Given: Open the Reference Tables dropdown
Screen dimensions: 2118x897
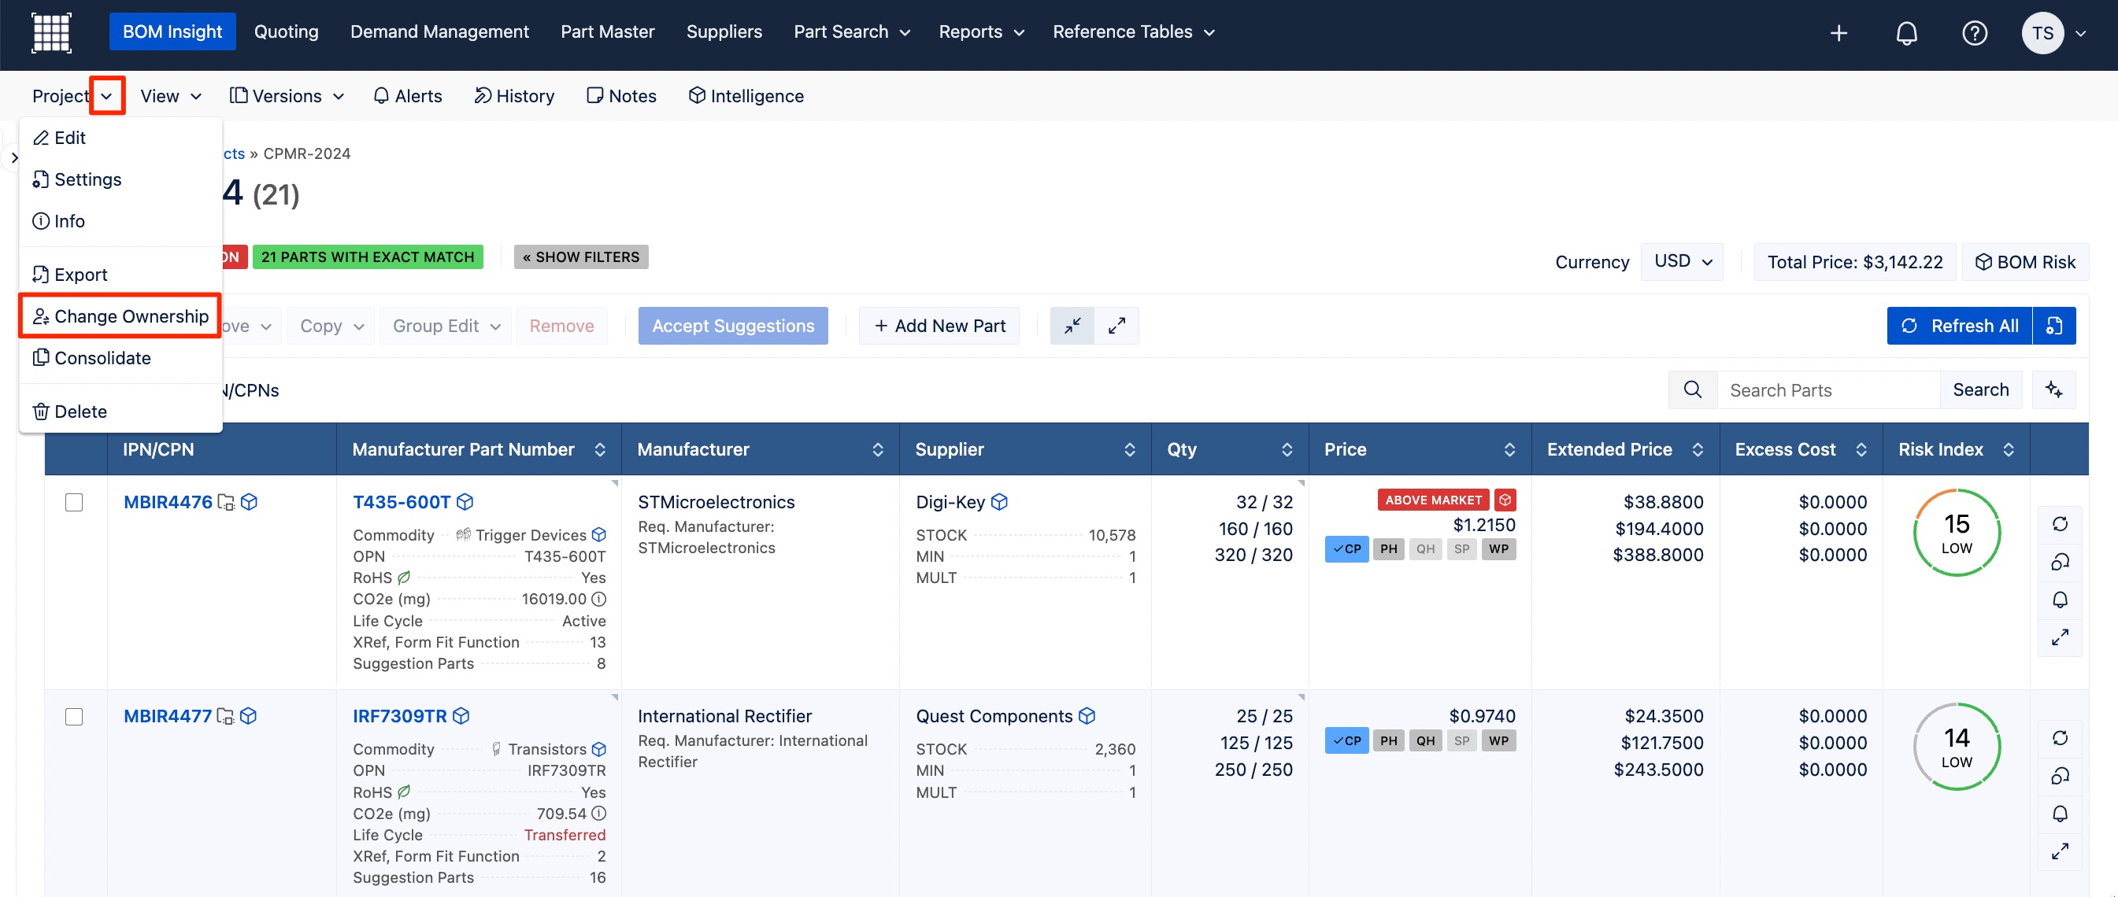Looking at the screenshot, I should 1134,32.
